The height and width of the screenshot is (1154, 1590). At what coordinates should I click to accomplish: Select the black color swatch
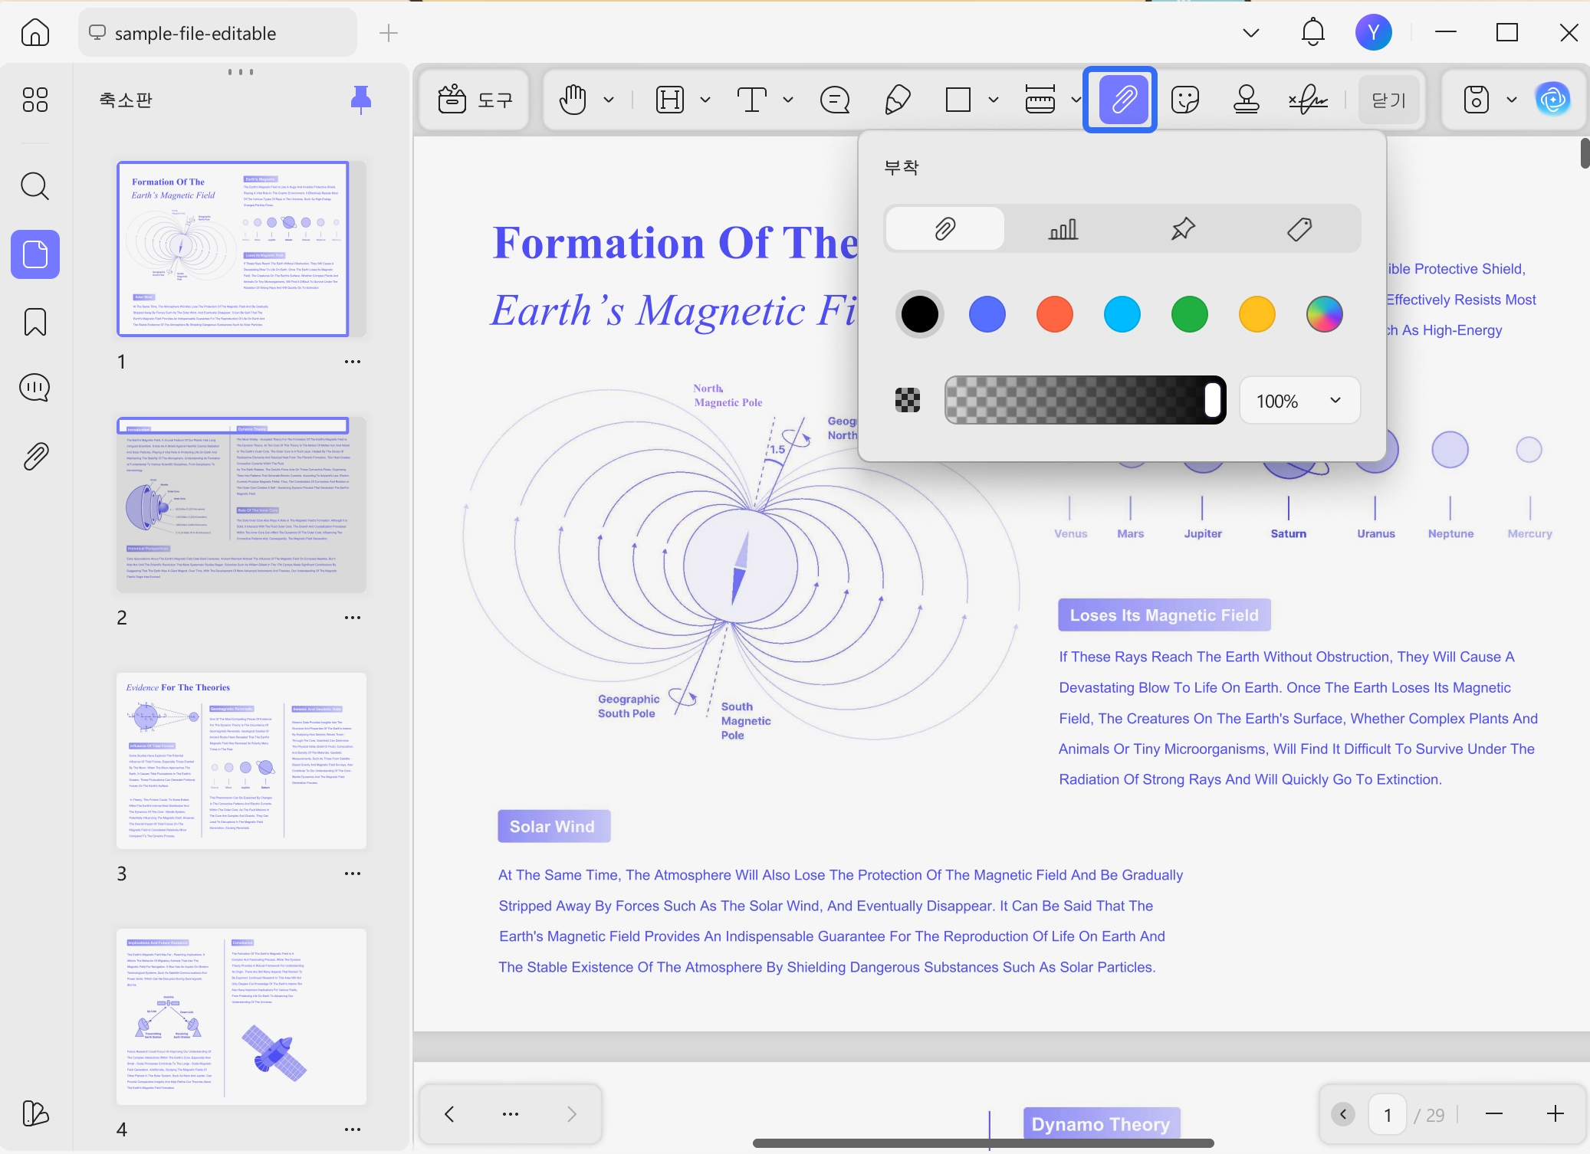919,314
